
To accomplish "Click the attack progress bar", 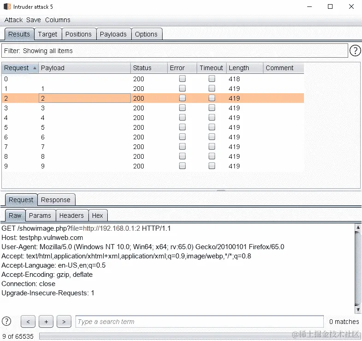I will 200,336.
